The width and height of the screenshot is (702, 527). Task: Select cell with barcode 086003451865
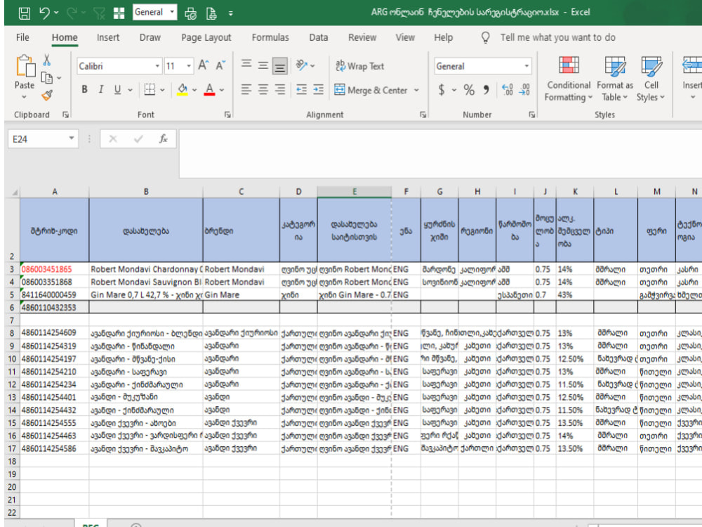point(54,269)
